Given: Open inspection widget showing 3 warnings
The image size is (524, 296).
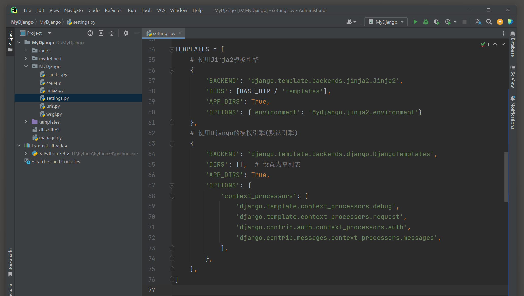Looking at the screenshot, I should [485, 44].
